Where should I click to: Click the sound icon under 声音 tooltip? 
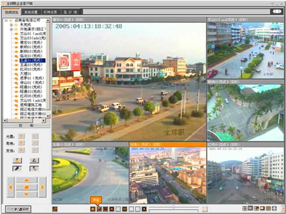tap(99, 209)
